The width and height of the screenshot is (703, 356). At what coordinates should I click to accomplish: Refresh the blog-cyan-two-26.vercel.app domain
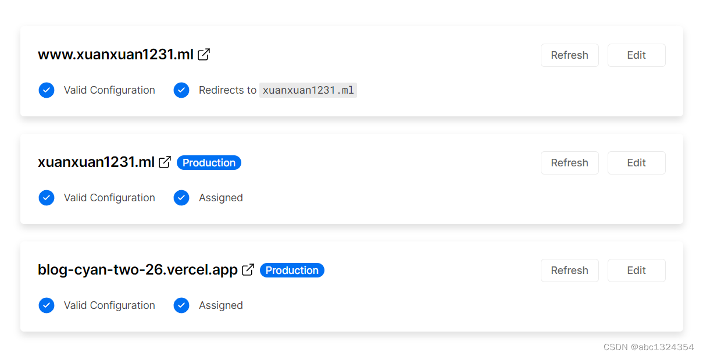(x=569, y=270)
